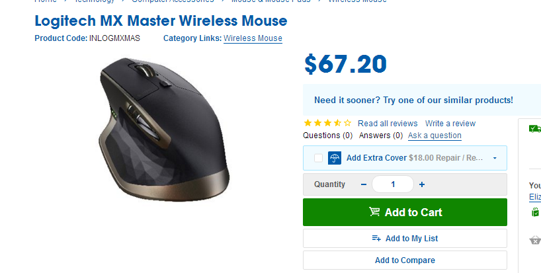Click the umbrella Extra Cover icon
This screenshot has height=273, width=541.
point(335,158)
